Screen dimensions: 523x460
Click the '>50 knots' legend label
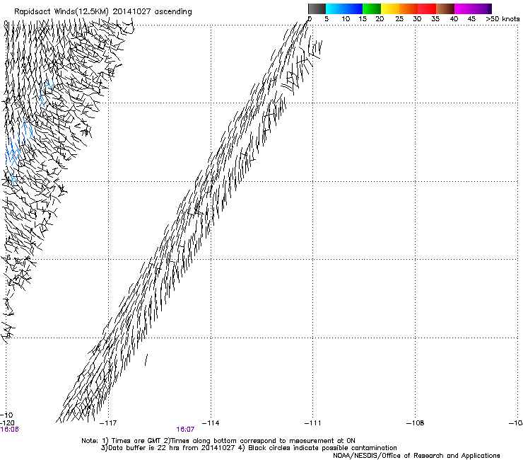[503, 19]
